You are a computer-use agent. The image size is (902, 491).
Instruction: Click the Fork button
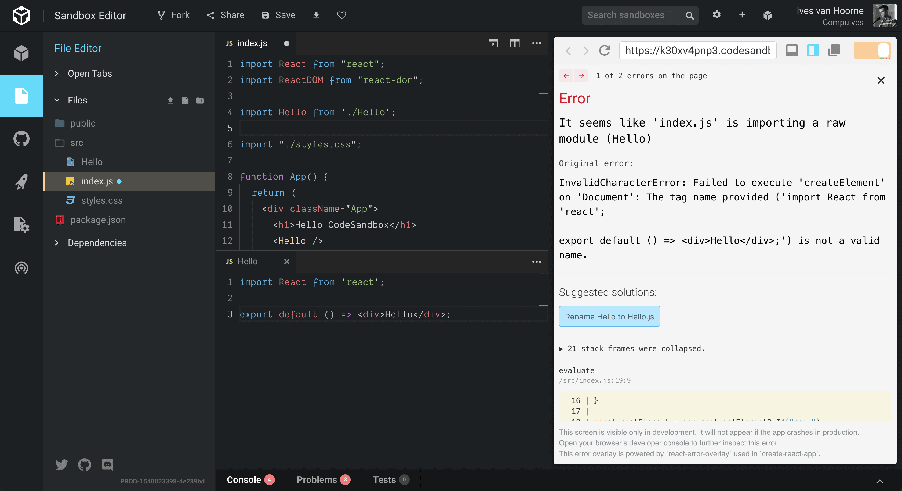point(174,15)
